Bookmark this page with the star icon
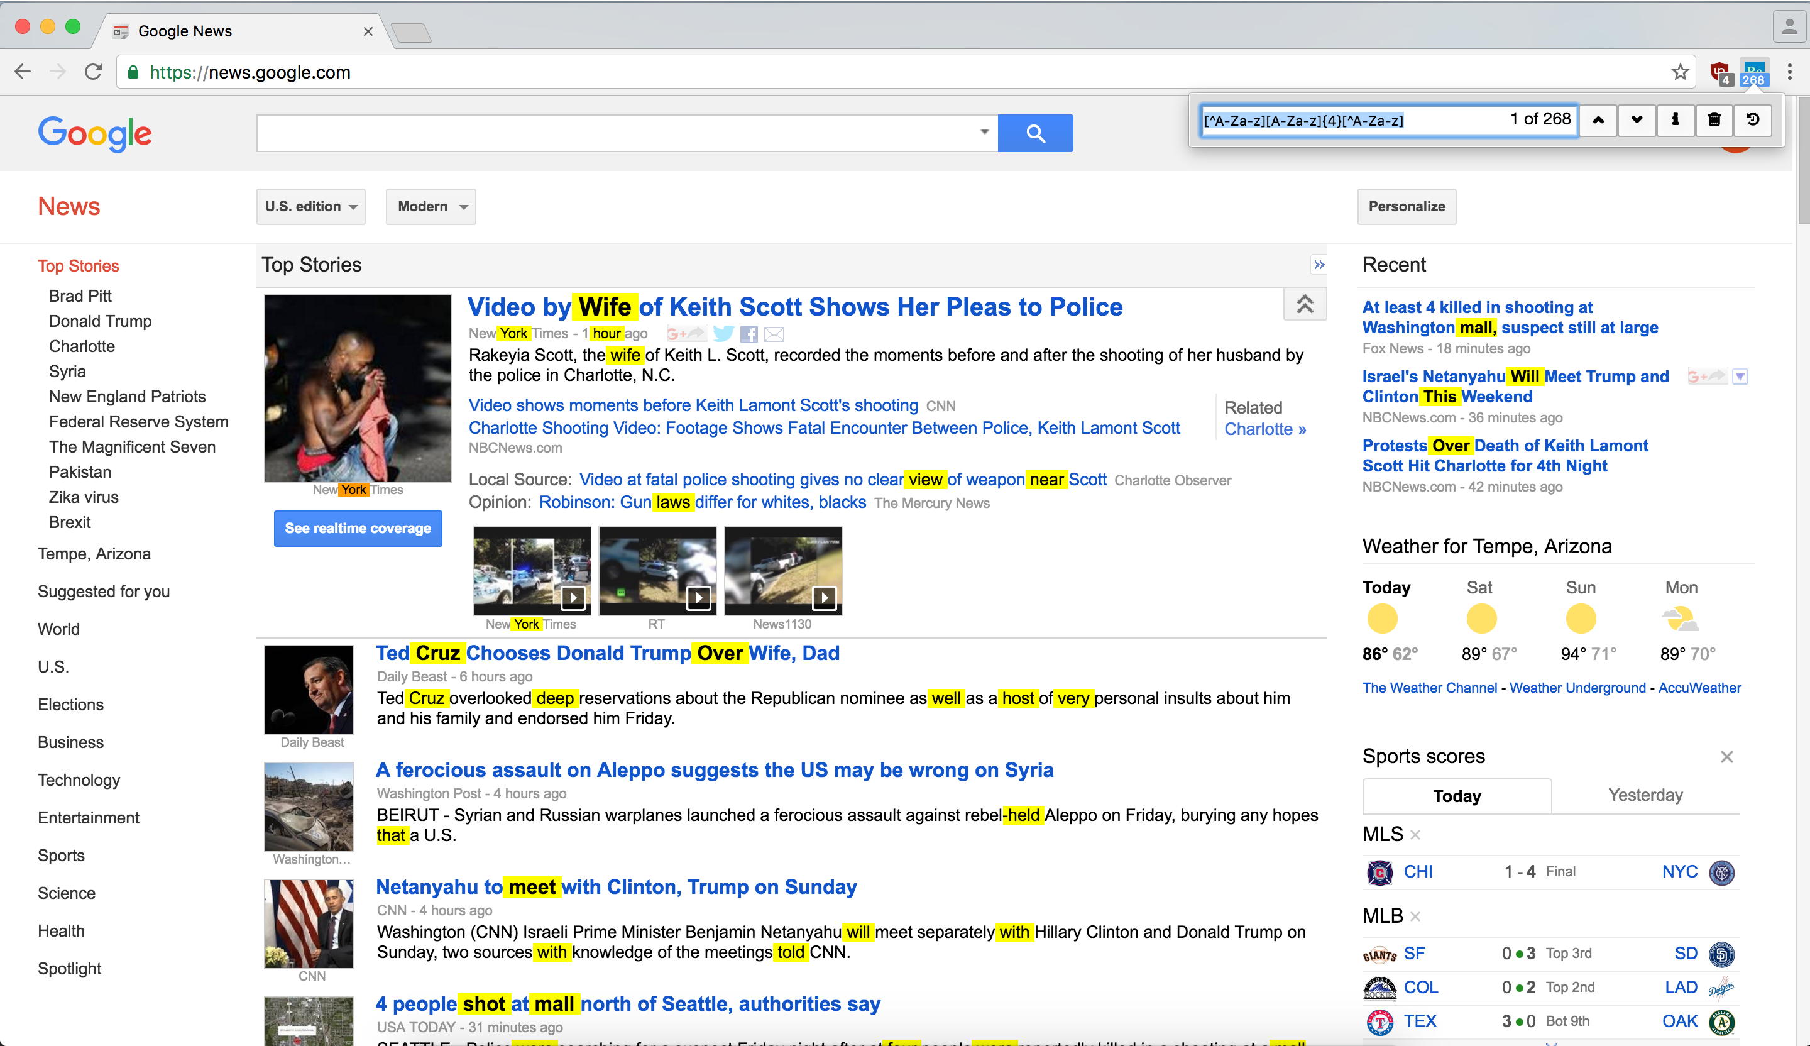Viewport: 1810px width, 1046px height. click(x=1680, y=72)
